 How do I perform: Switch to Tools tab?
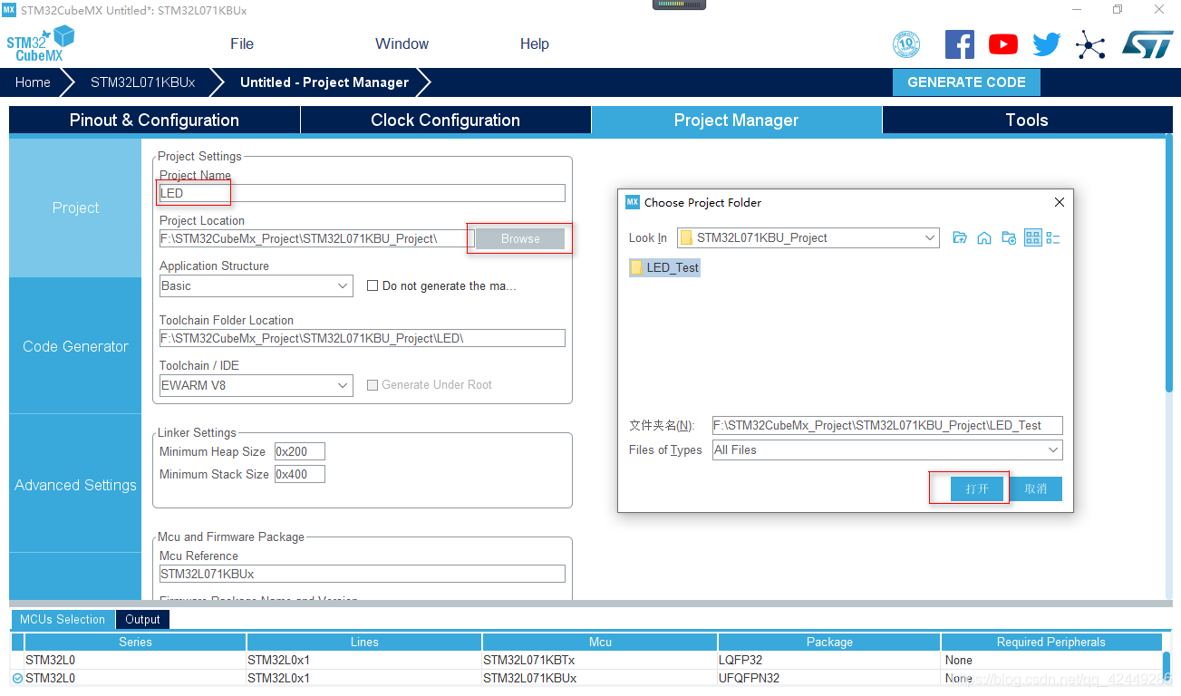1027,120
